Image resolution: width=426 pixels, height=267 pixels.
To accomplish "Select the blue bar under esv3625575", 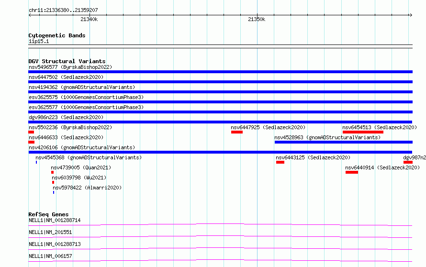I will (220, 102).
